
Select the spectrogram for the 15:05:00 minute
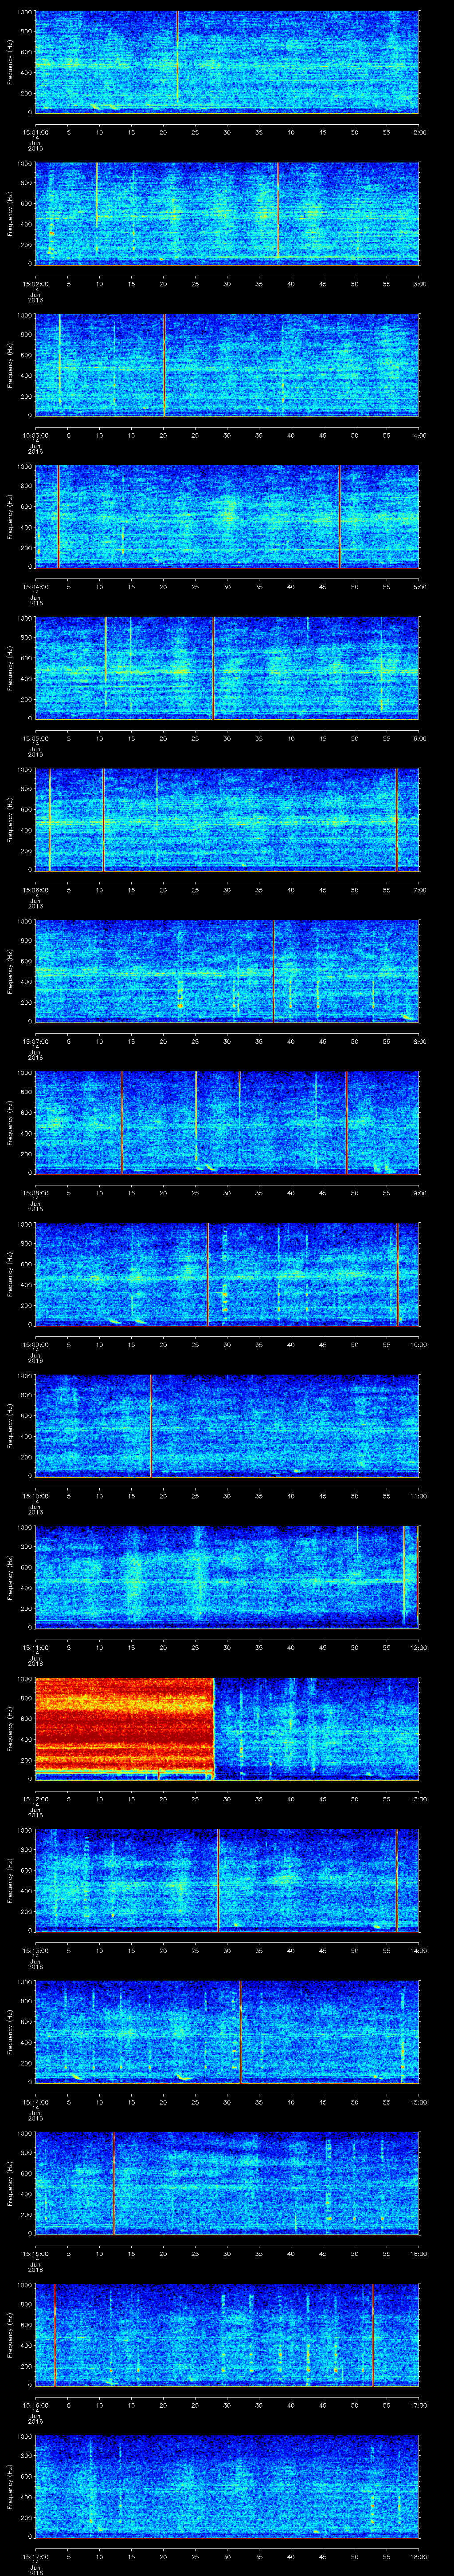[227, 669]
